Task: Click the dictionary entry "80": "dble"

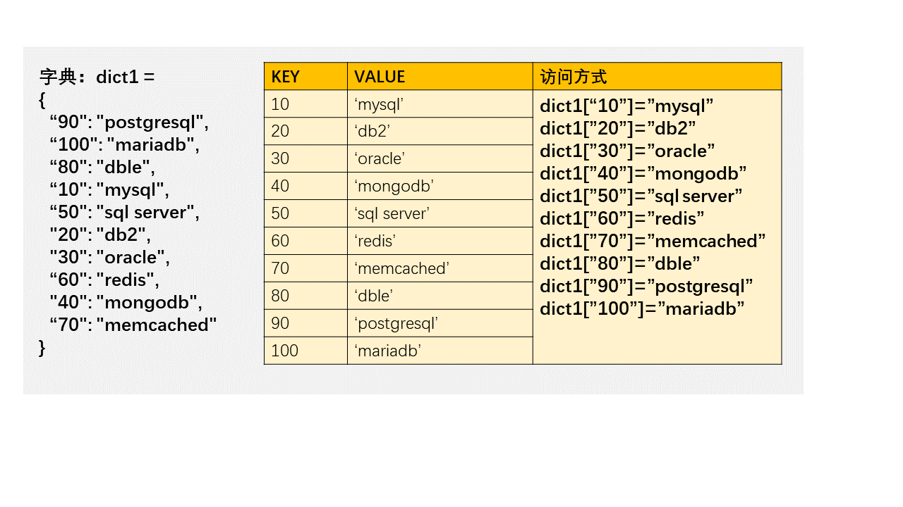Action: pyautogui.click(x=102, y=168)
